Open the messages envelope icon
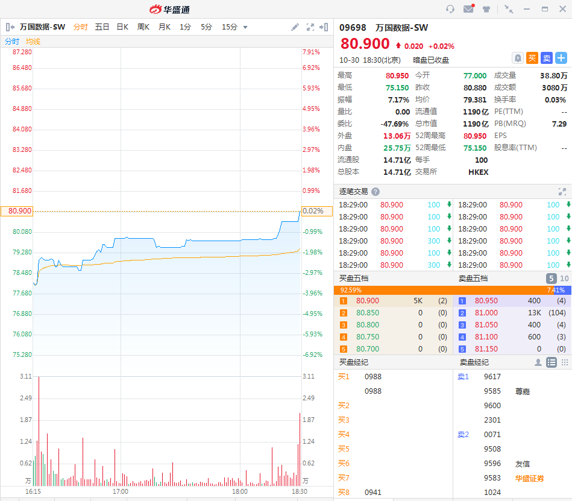 (469, 8)
